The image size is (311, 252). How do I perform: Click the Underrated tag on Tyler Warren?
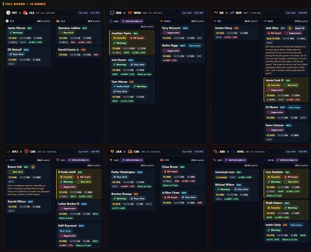(121, 86)
